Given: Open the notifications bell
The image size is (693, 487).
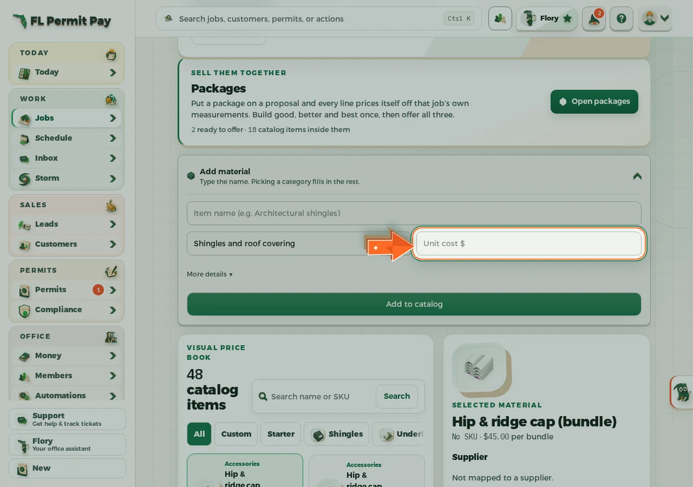Looking at the screenshot, I should click(594, 19).
